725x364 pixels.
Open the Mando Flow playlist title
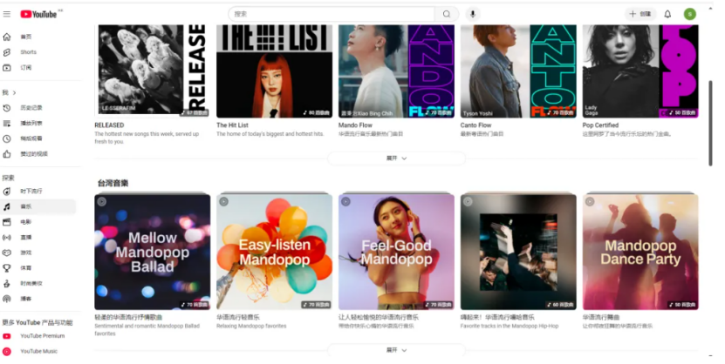coord(355,125)
